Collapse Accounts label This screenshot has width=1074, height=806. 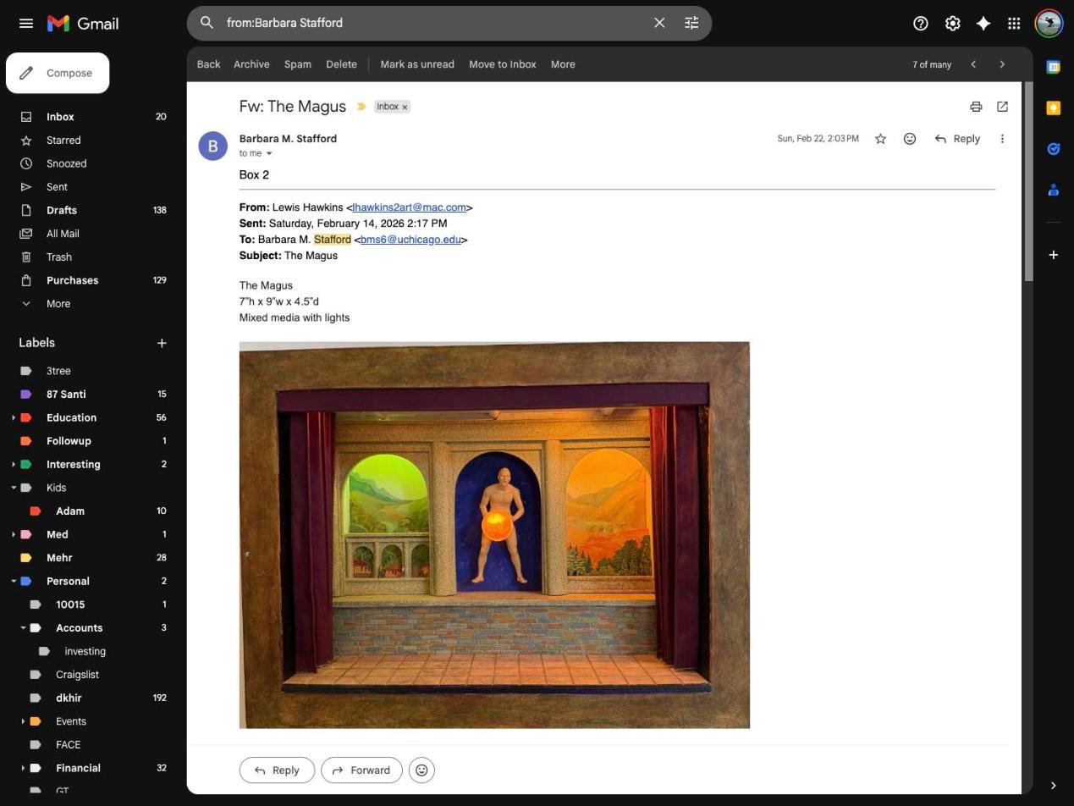tap(23, 628)
